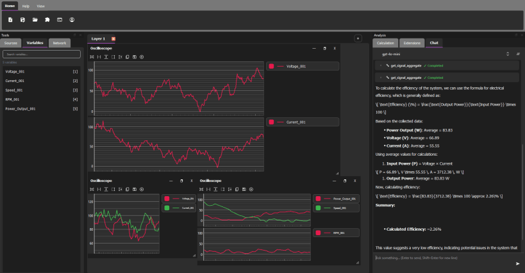The height and width of the screenshot is (273, 525).
Task: Click the new file icon in Home ribbon
Action: pos(10,20)
